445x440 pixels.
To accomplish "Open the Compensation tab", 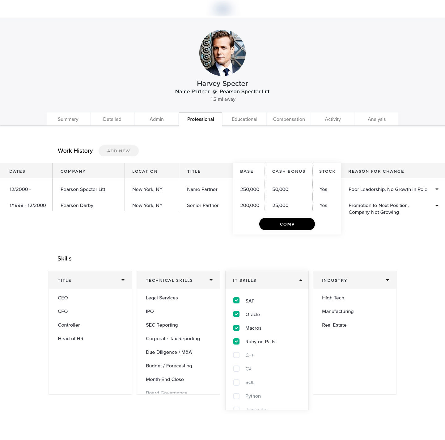I will click(x=289, y=119).
